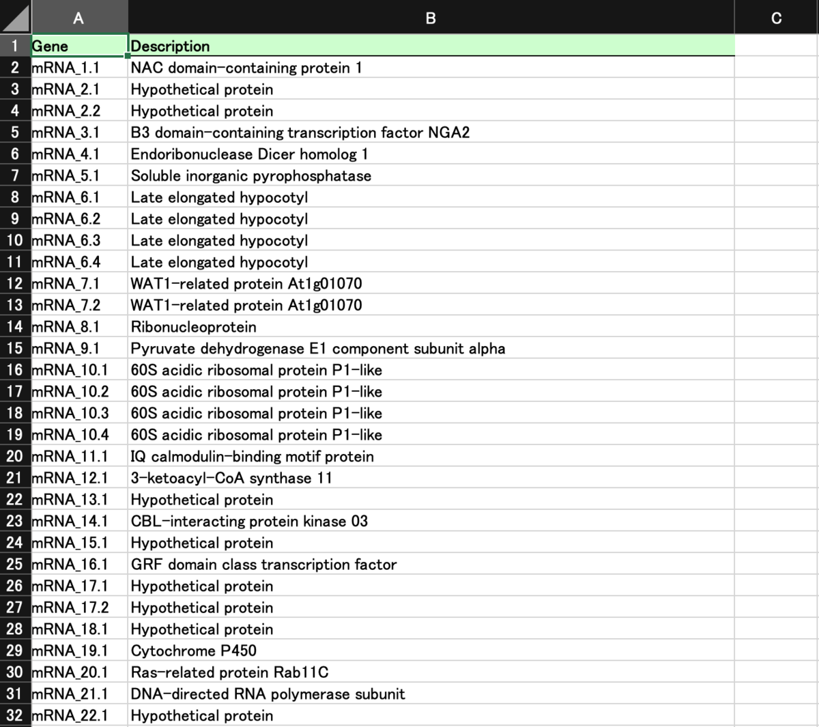The width and height of the screenshot is (819, 727).
Task: Click cell mRNA_16.1
Action: coord(79,565)
